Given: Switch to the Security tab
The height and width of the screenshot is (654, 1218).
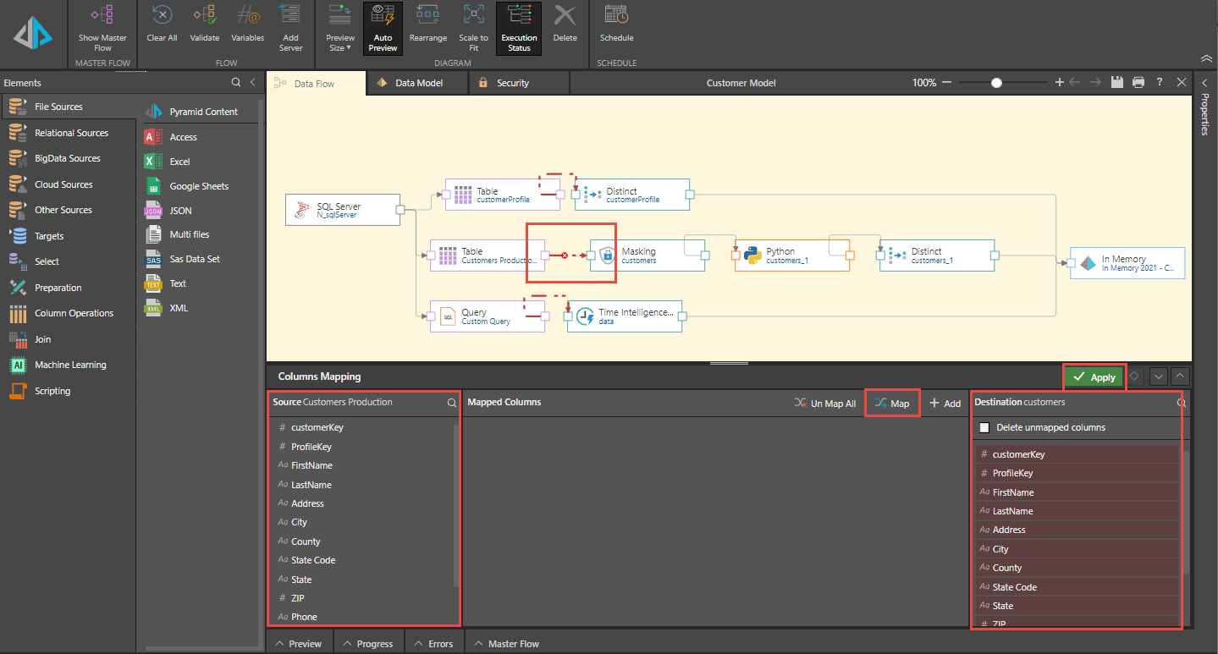Looking at the screenshot, I should (x=519, y=83).
